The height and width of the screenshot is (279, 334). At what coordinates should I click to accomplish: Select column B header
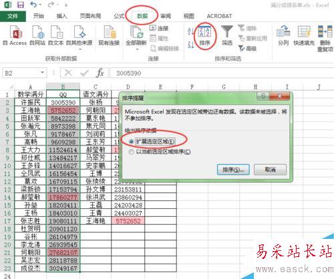pyautogui.click(x=63, y=86)
